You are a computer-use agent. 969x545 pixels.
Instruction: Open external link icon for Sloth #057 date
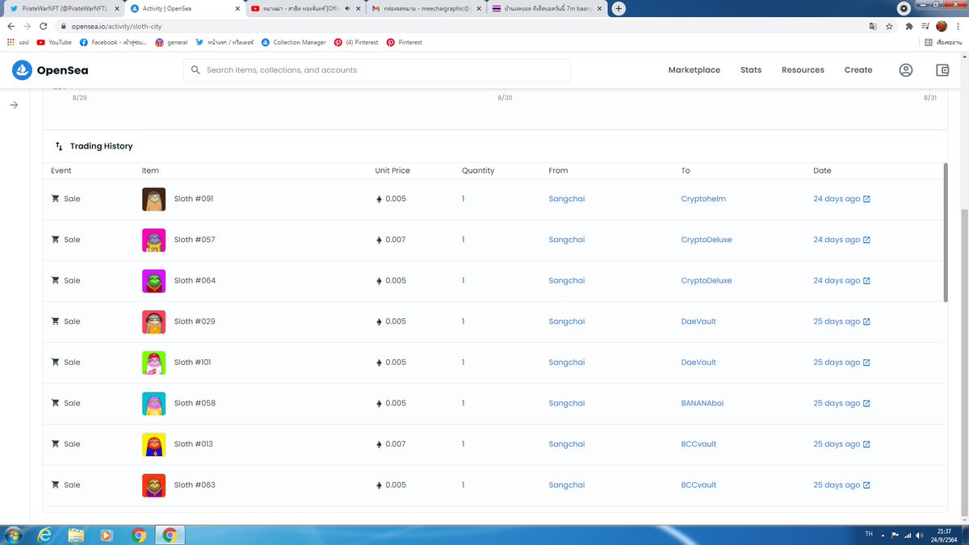tap(866, 240)
